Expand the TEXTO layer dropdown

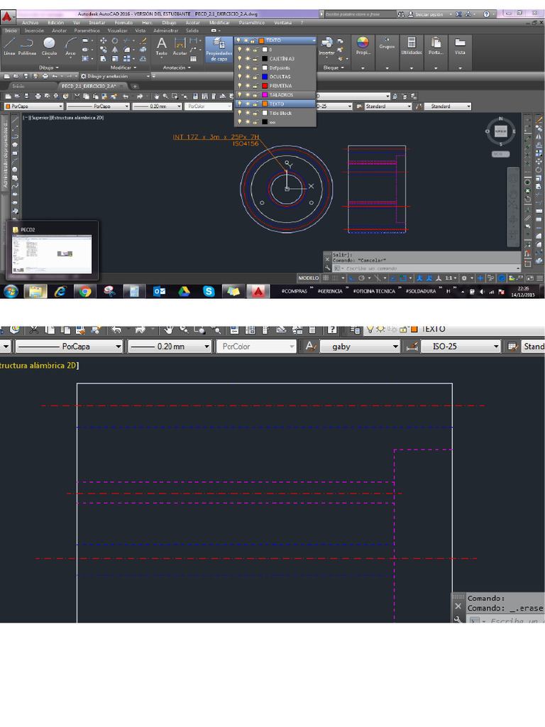pos(312,40)
